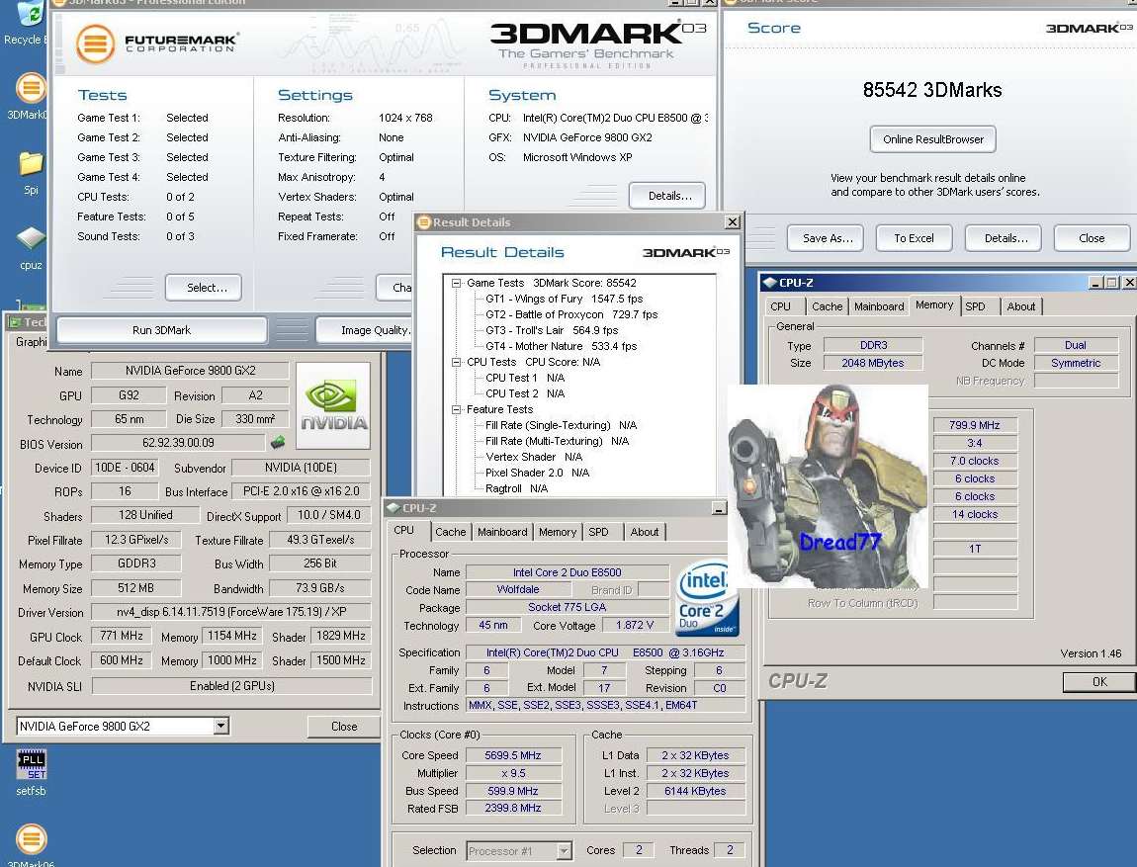Click Core Voltage value 1.872 V

[x=635, y=625]
